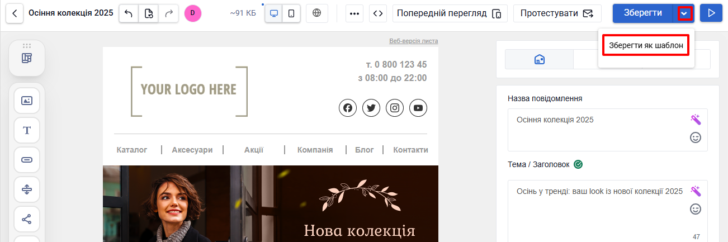Switch to mobile preview mode
Viewport: 728px width, 242px height.
[x=291, y=13]
